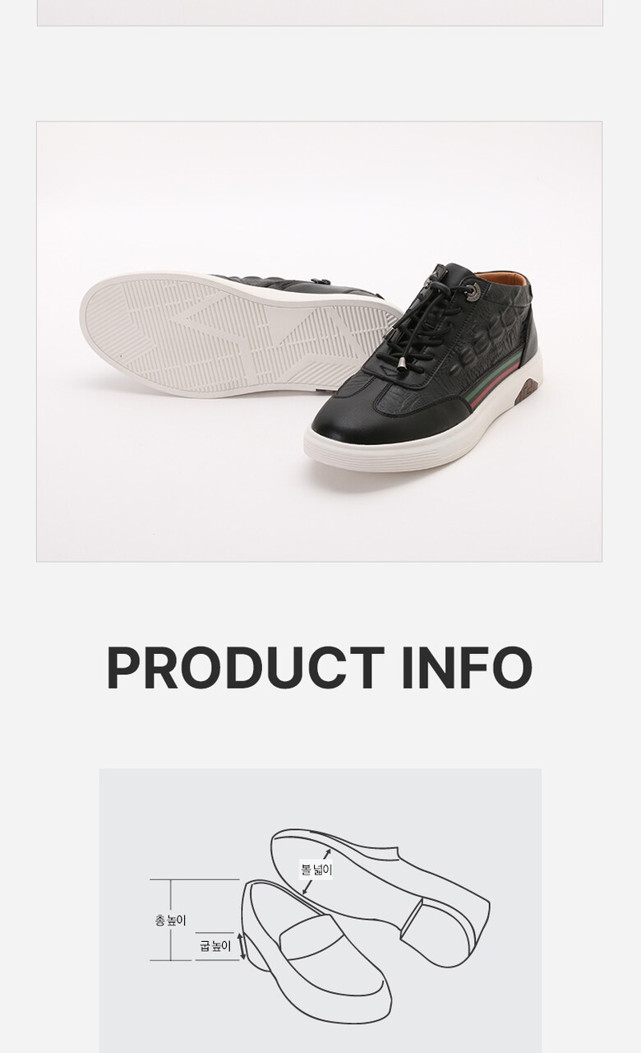The image size is (641, 1053).
Task: Click the shoe size guide diagram
Action: [x=320, y=911]
